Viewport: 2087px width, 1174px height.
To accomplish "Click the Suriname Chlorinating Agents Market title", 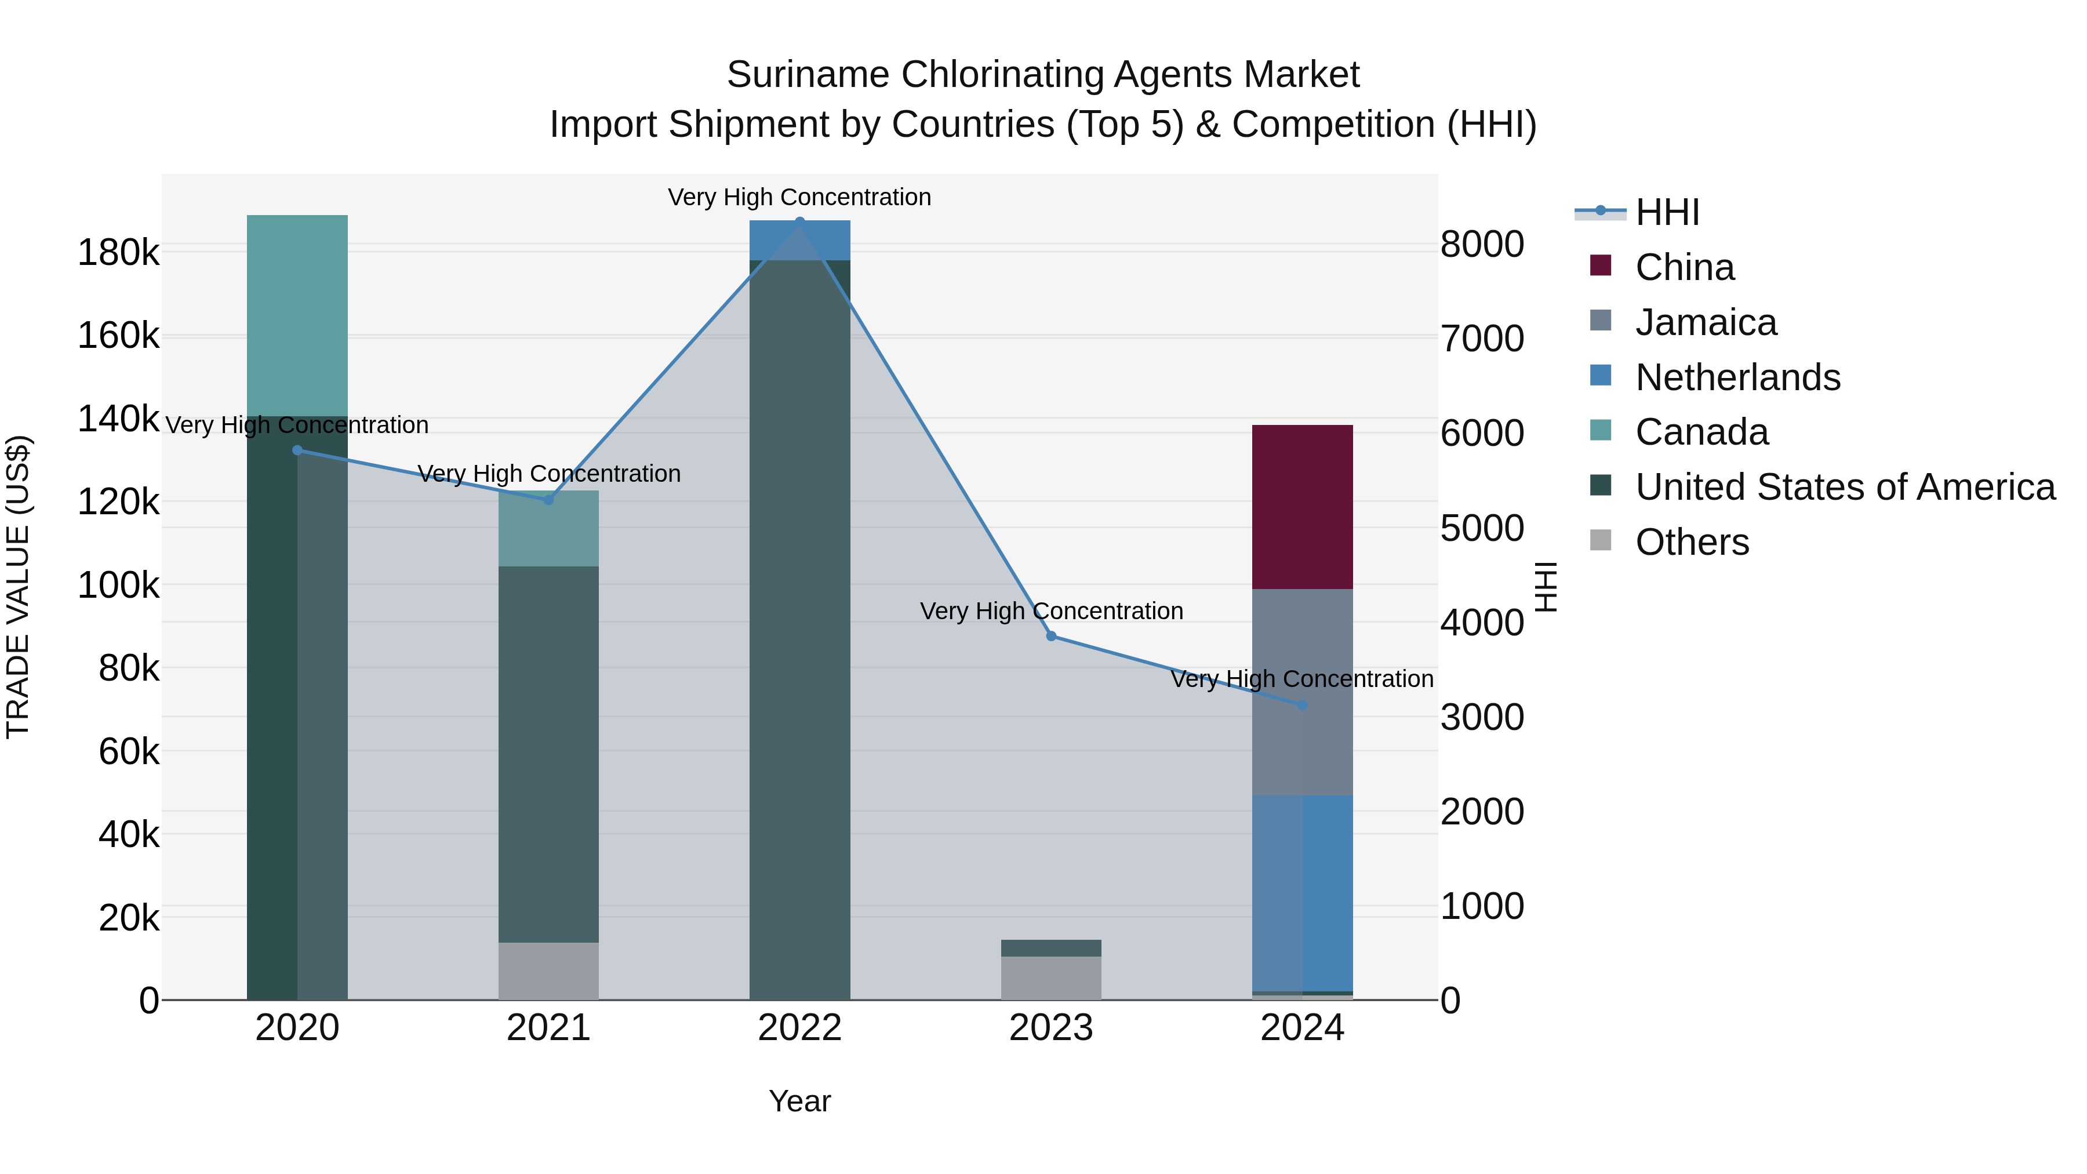I will (1043, 75).
